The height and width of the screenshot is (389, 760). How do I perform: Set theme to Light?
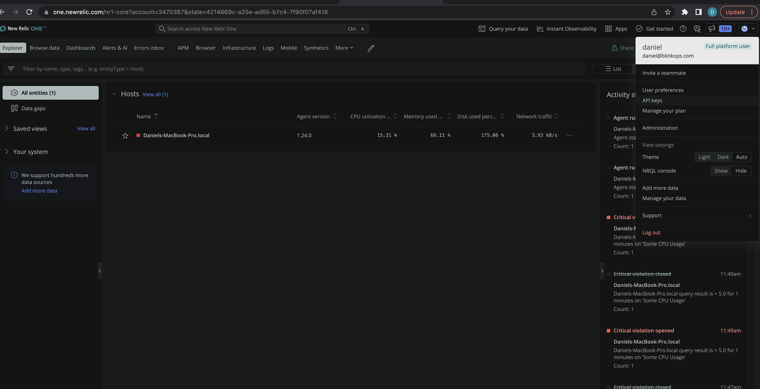(x=704, y=157)
